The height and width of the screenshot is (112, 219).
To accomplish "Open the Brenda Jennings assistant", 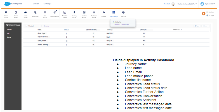I will (43, 45).
